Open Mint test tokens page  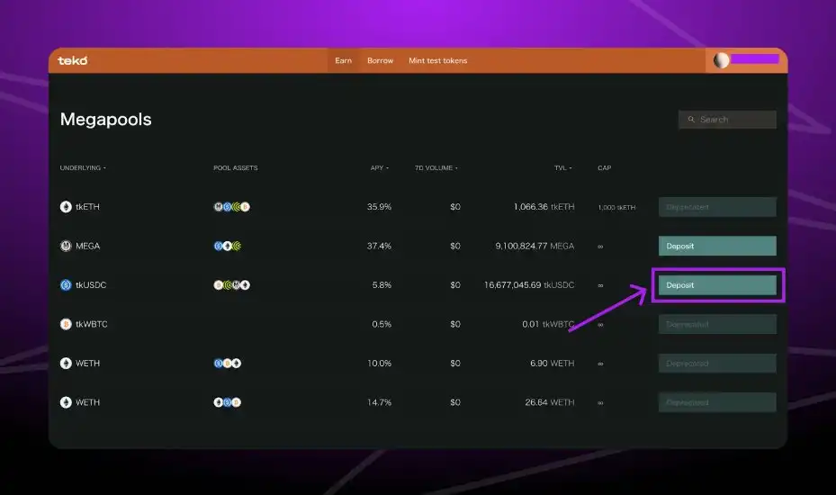[x=437, y=61]
